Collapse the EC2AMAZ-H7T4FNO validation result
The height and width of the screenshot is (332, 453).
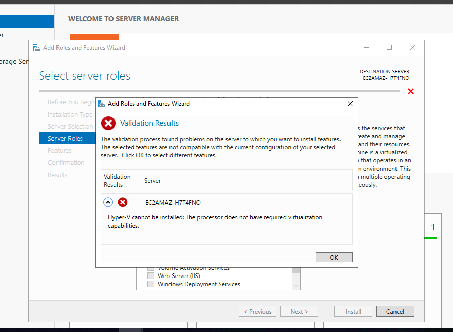click(x=108, y=202)
